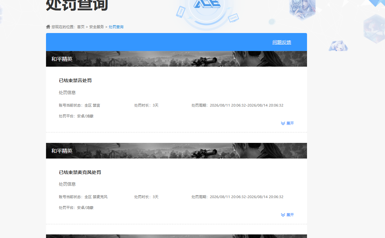
Task: Click first 和平精英 game banner
Action: [176, 59]
